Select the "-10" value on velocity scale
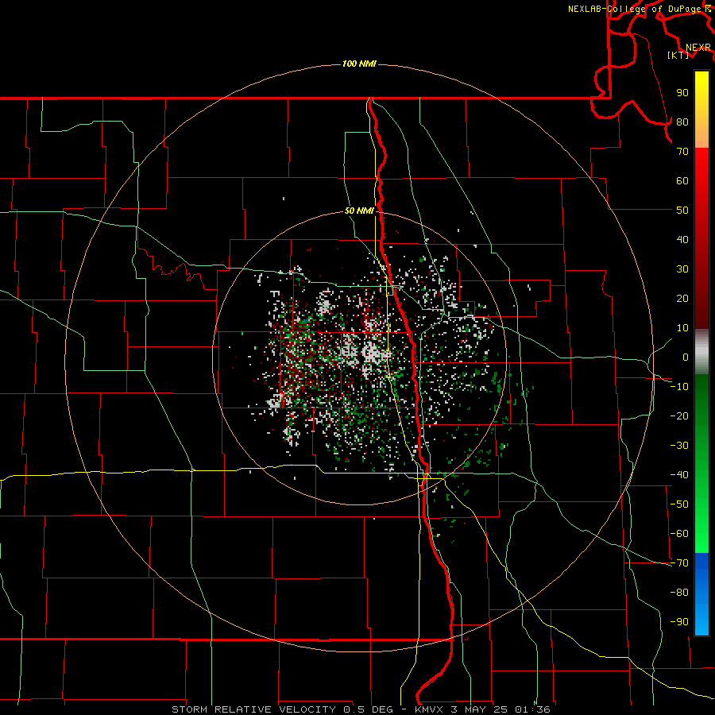Image resolution: width=715 pixels, height=715 pixels. (679, 387)
